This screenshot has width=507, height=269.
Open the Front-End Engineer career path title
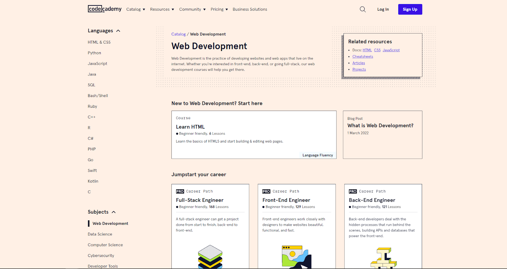(286, 200)
